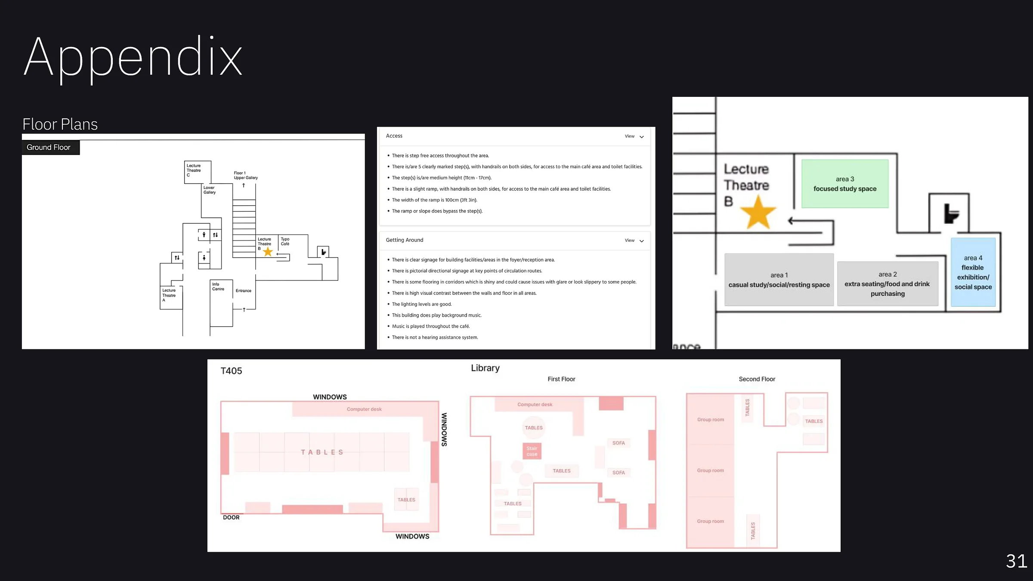Expand the Getting Around section chevron
The image size is (1033, 581).
641,241
